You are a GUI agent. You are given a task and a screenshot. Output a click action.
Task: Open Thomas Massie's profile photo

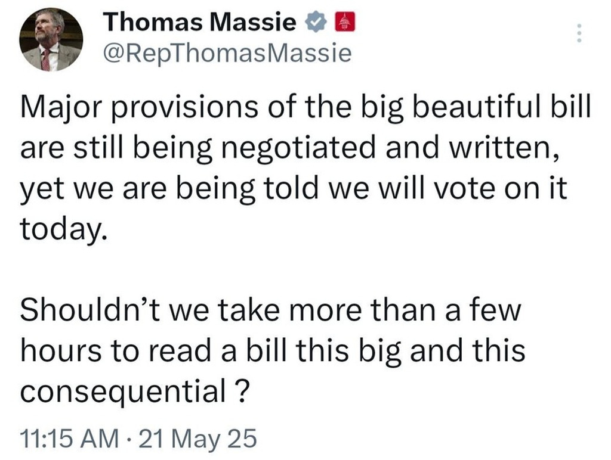click(x=51, y=41)
